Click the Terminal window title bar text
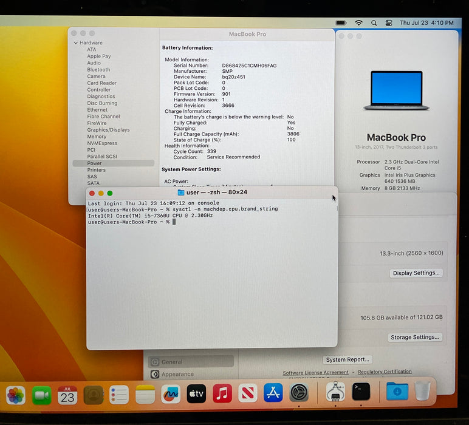Screen dimensions: 469x425 coord(216,192)
